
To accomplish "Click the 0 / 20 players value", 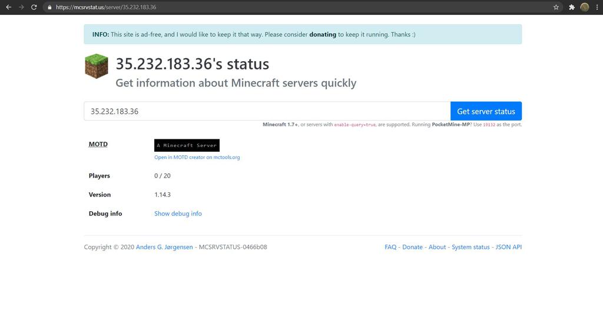I will [x=163, y=176].
